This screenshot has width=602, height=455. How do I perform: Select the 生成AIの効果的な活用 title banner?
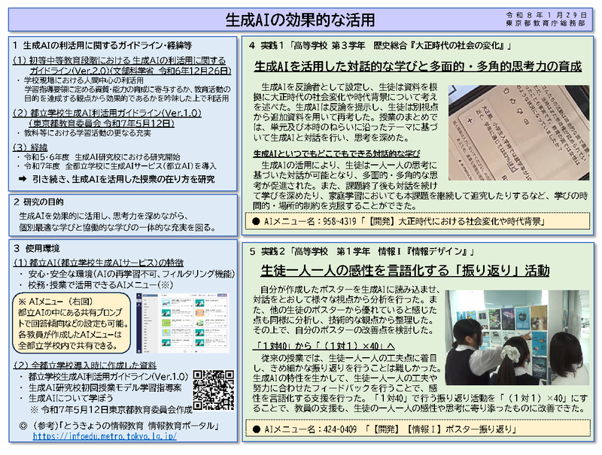(301, 14)
